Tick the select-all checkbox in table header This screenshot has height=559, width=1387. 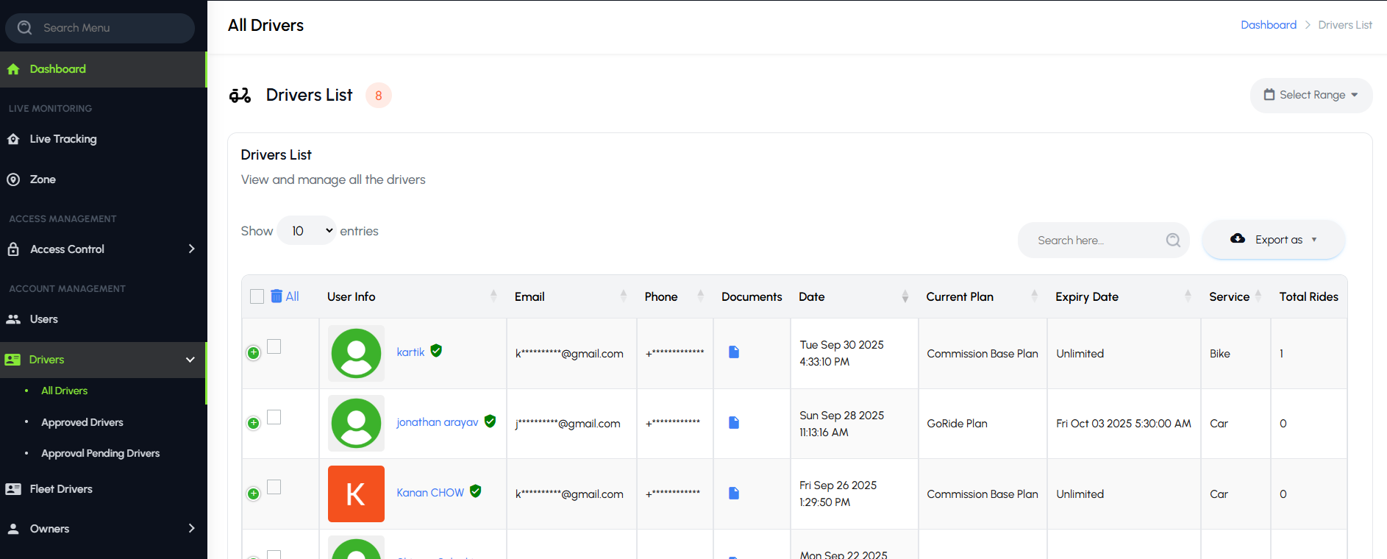pos(257,296)
